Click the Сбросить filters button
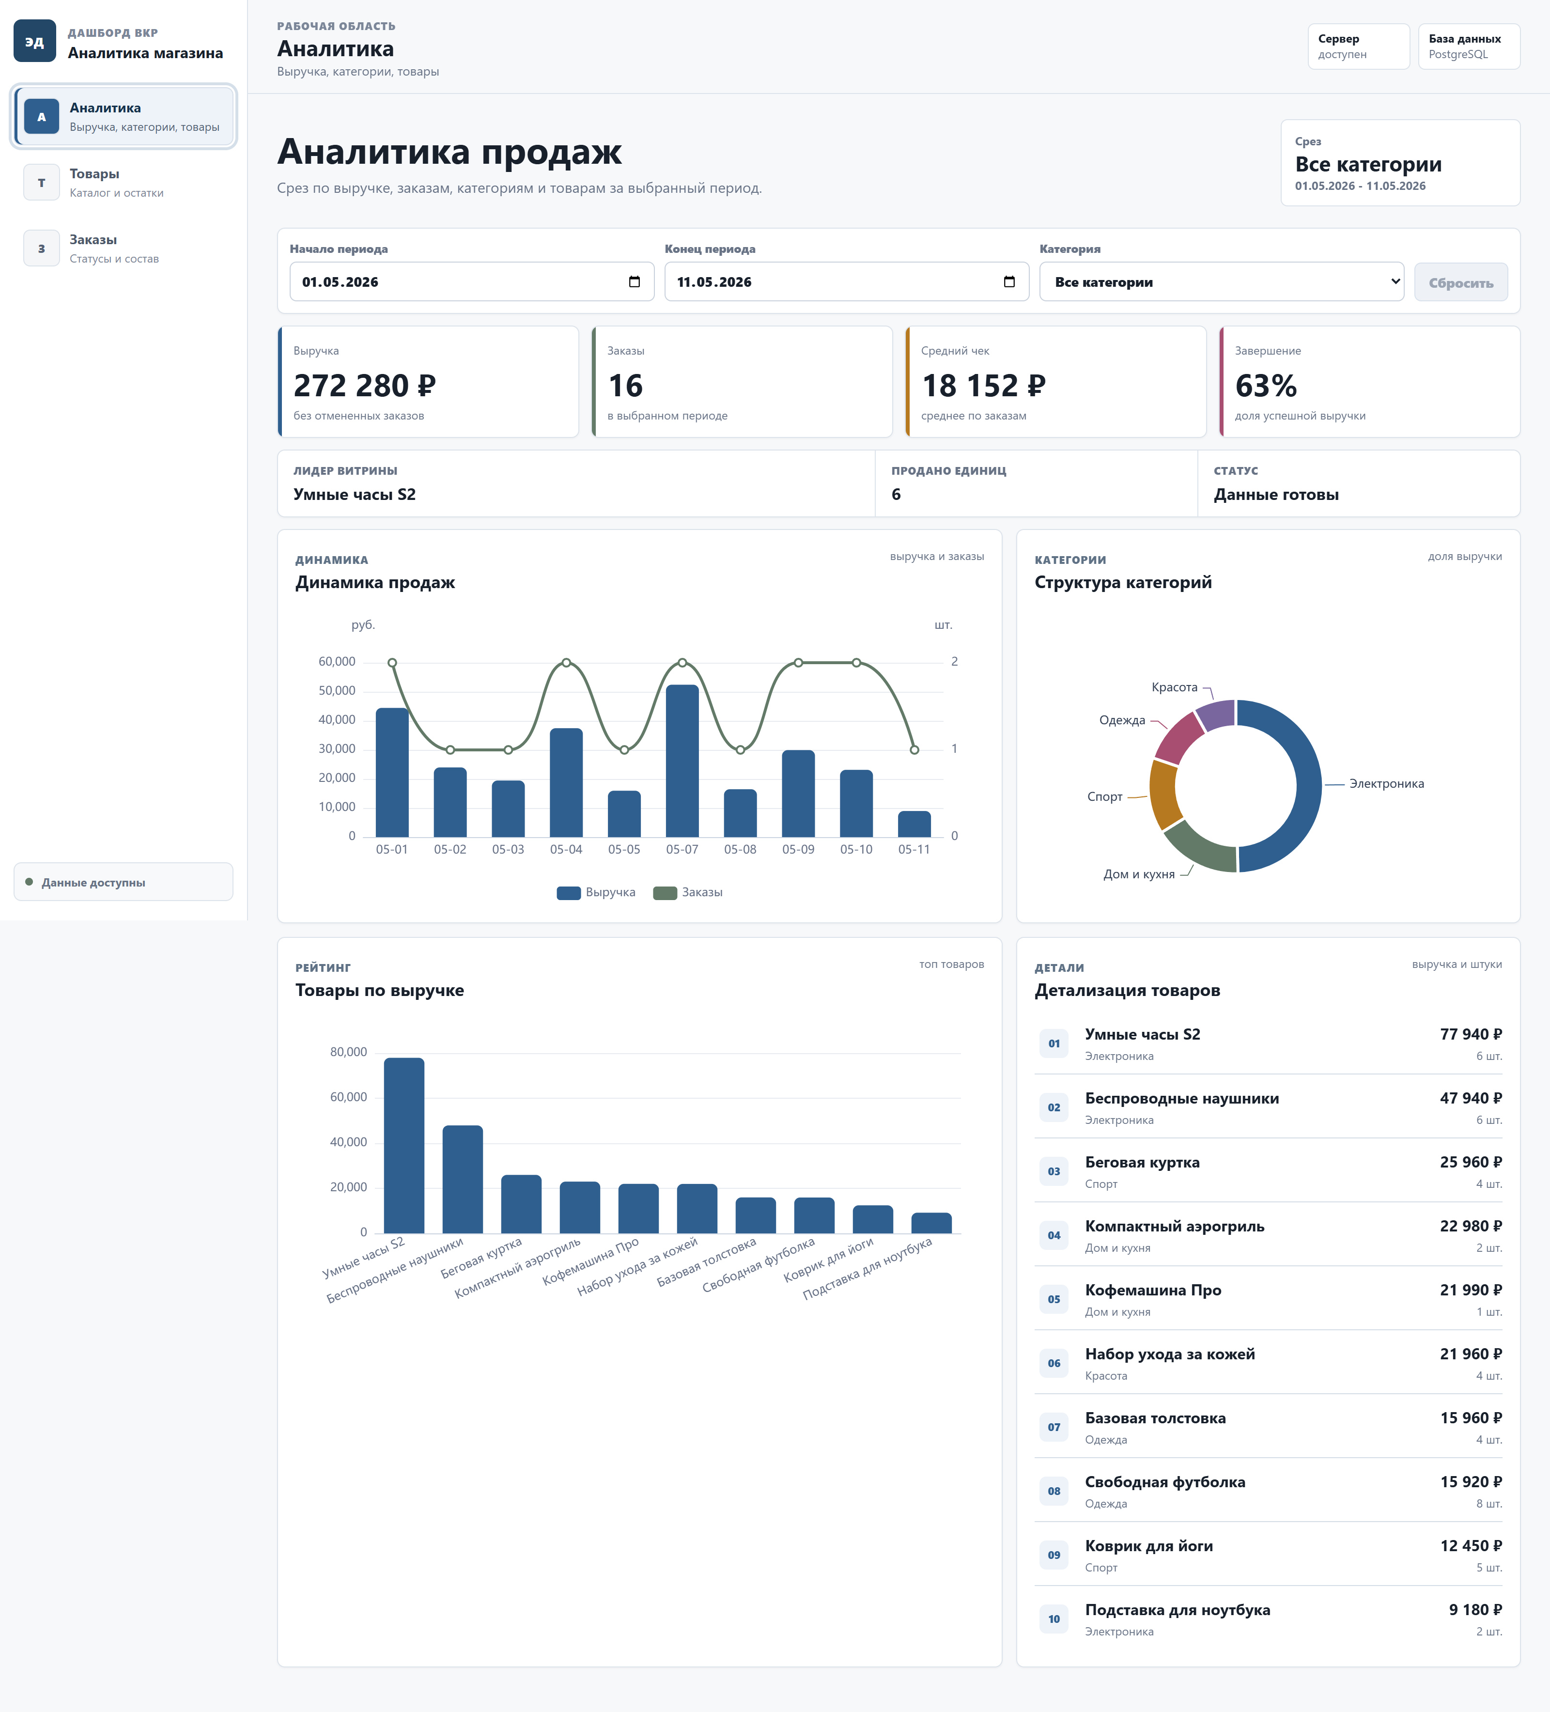The image size is (1550, 1712). [x=1461, y=282]
